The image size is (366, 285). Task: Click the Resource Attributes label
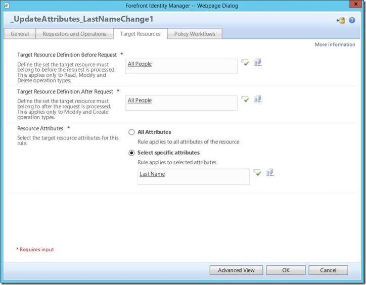tap(40, 128)
